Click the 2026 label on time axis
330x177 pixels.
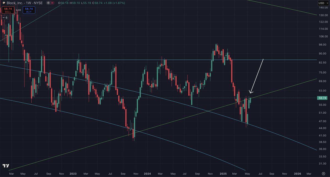[x=298, y=174]
